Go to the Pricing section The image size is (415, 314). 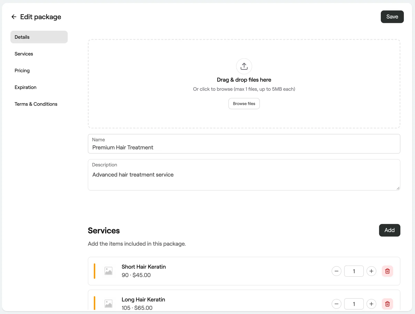point(39,71)
